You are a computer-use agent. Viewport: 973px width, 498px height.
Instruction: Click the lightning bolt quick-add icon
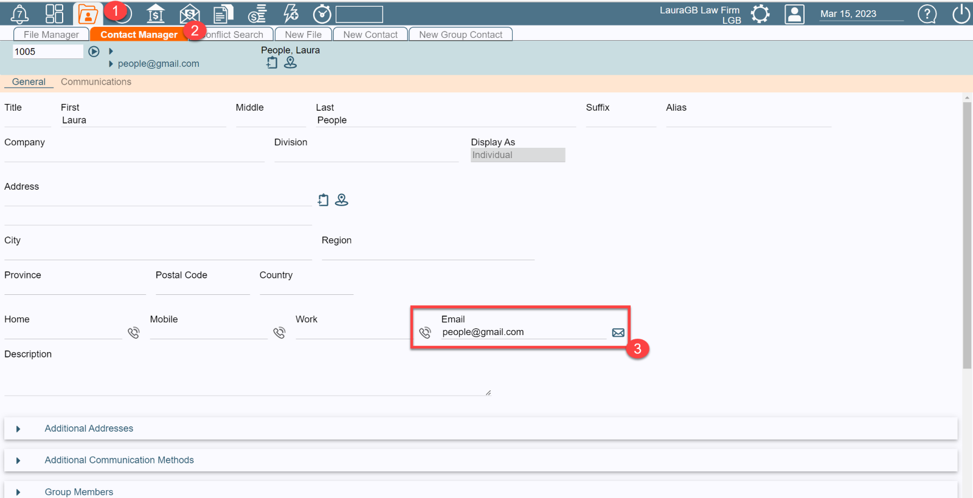291,13
